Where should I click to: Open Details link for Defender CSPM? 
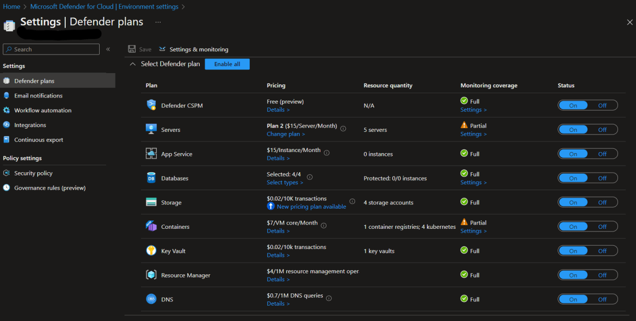point(278,110)
